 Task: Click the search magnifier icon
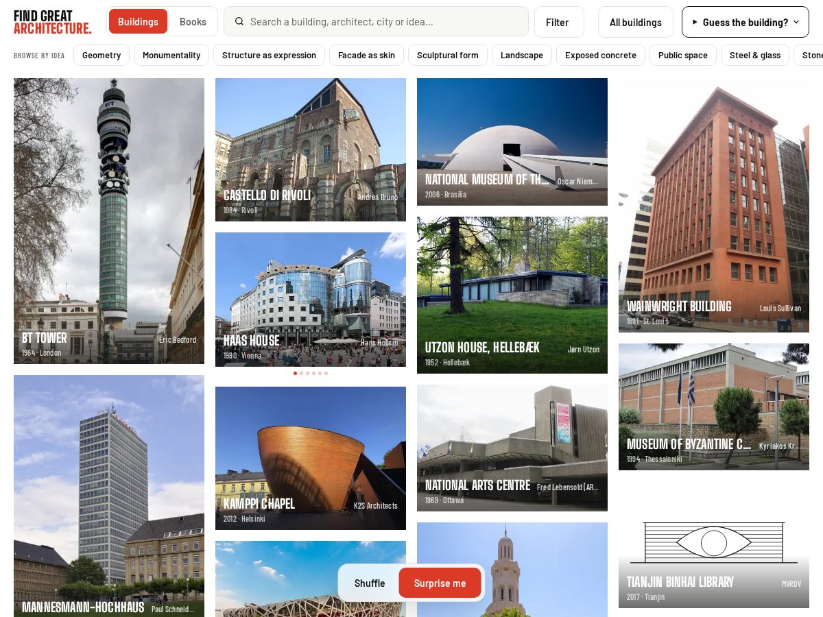239,21
